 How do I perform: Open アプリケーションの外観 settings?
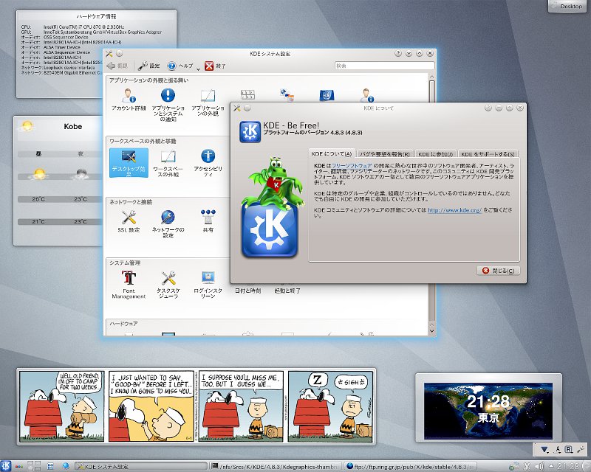pyautogui.click(x=208, y=103)
